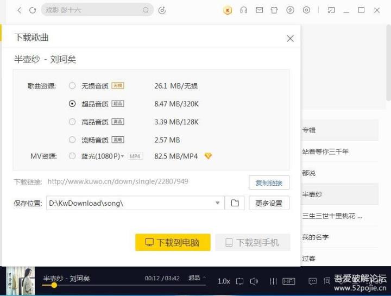Image resolution: width=391 pixels, height=296 pixels.
Task: Click the search magnifier icon
Action: pos(146,10)
